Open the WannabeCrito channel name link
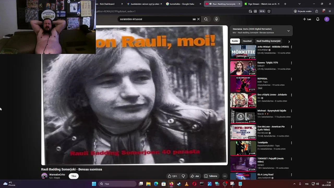 (57, 175)
